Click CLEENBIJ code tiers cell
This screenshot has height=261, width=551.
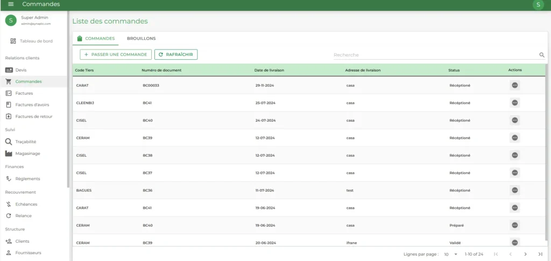85,103
